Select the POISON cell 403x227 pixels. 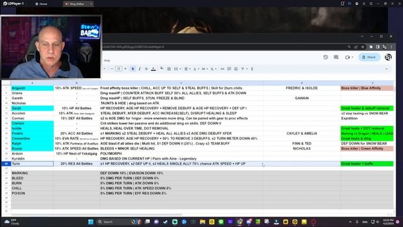click(32, 194)
